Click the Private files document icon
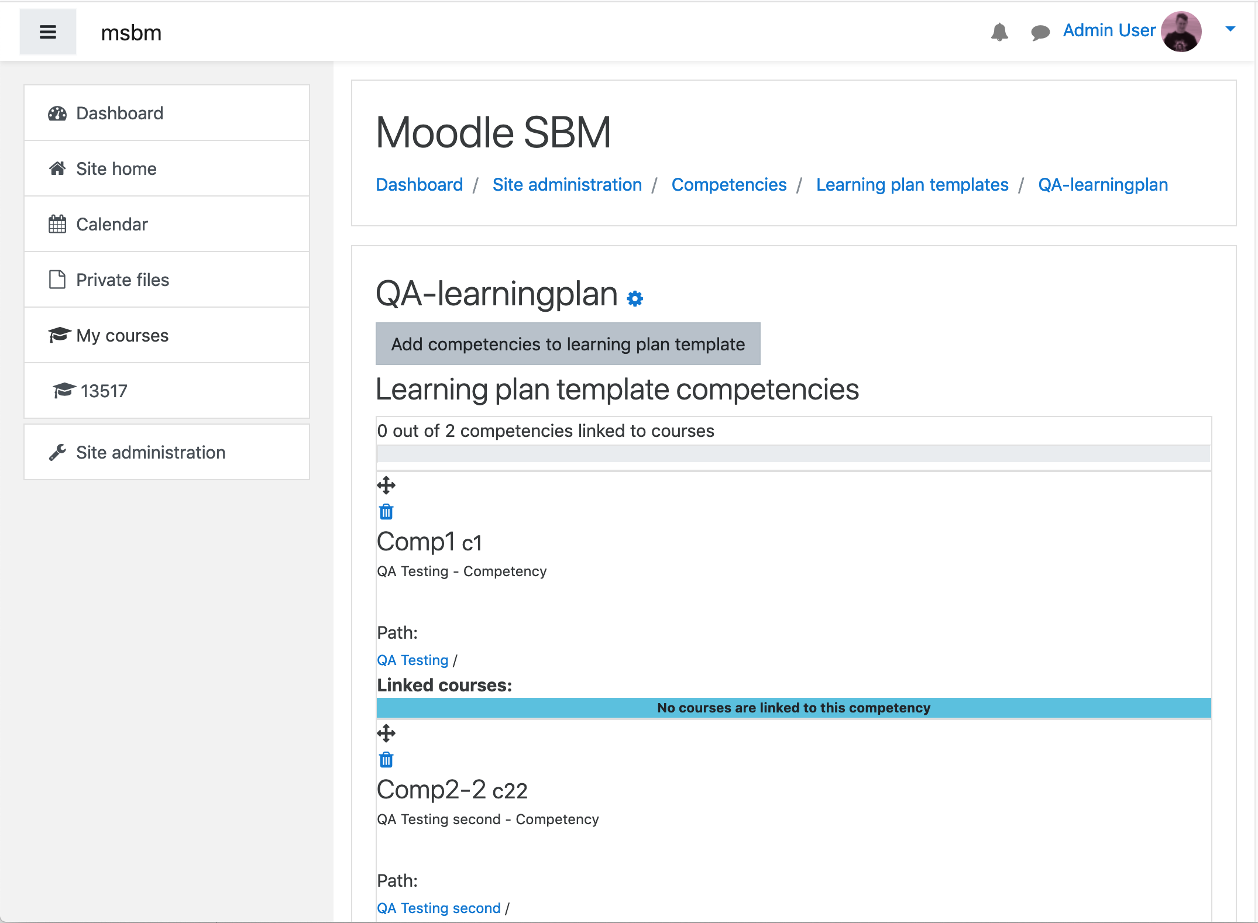1258x923 pixels. coord(57,280)
